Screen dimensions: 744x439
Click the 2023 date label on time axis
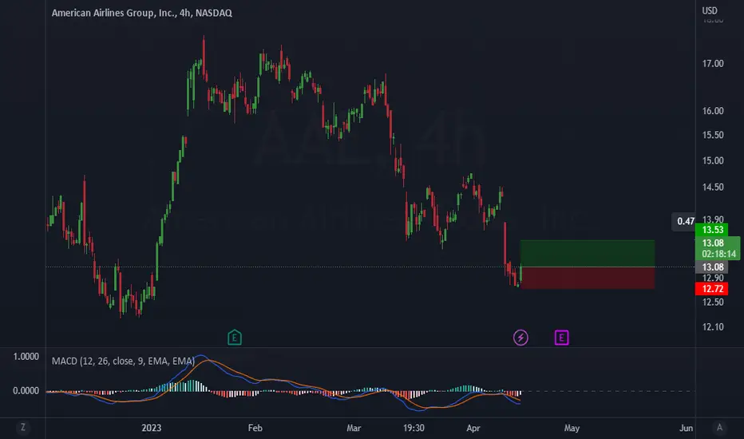pos(152,428)
